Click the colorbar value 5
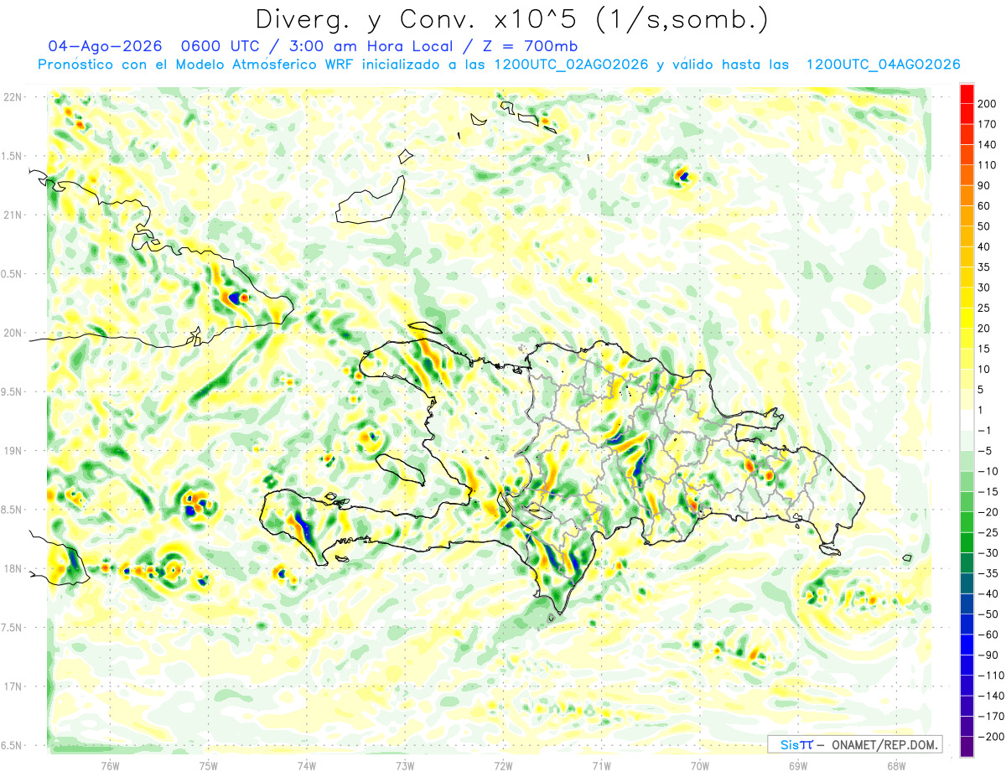 (982, 390)
